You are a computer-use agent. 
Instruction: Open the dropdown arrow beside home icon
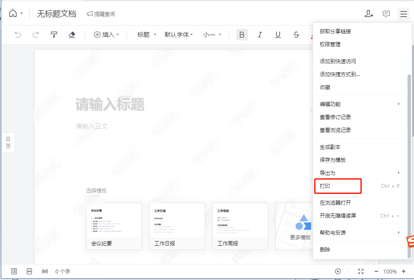[22, 13]
